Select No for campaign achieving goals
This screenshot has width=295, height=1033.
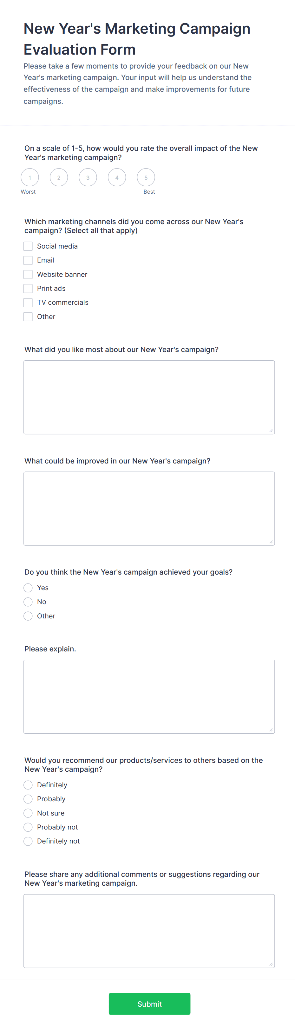[28, 602]
